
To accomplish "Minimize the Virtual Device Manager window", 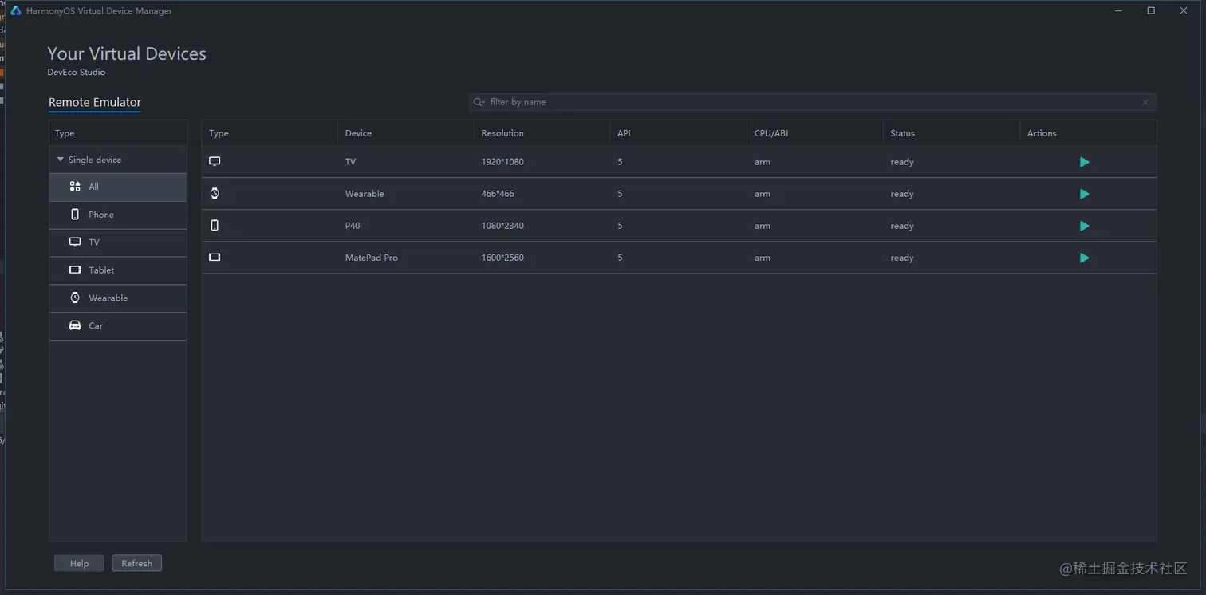I will 1119,10.
